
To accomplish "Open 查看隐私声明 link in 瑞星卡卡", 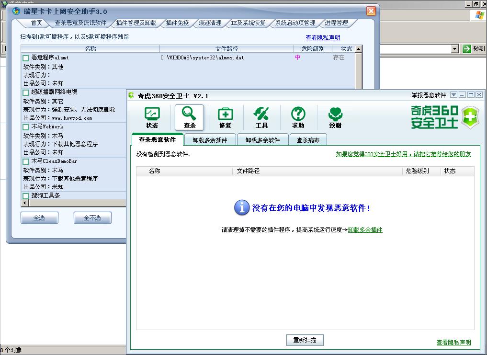I will (x=323, y=38).
